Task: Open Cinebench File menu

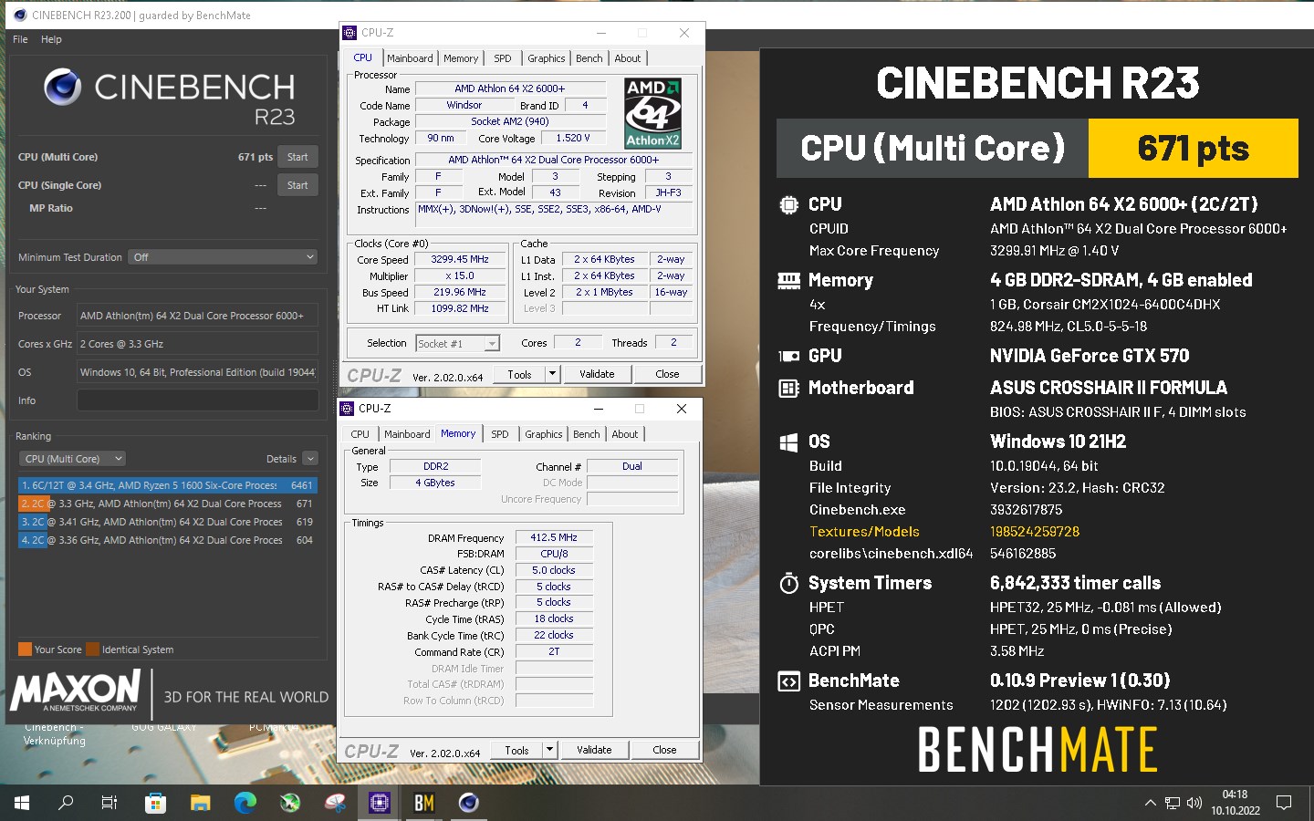Action: pos(20,39)
